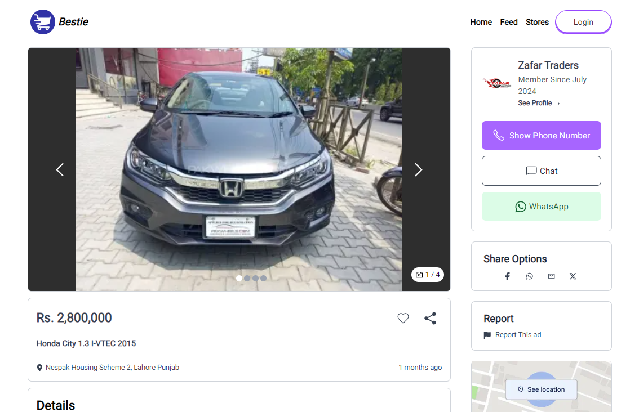Advance to next car photo with right arrow
The height and width of the screenshot is (412, 639).
point(418,169)
